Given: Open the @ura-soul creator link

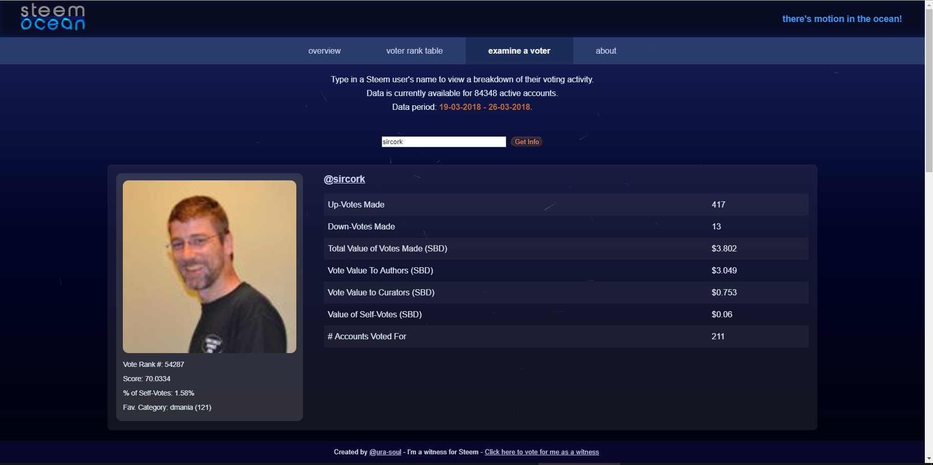Looking at the screenshot, I should tap(385, 452).
